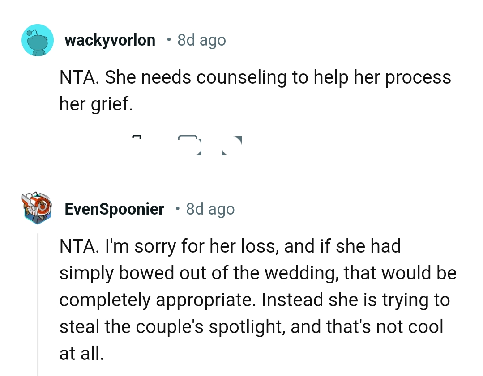
Task: Click the 8d ago timestamp beside wackyvorlon
Action: (201, 40)
